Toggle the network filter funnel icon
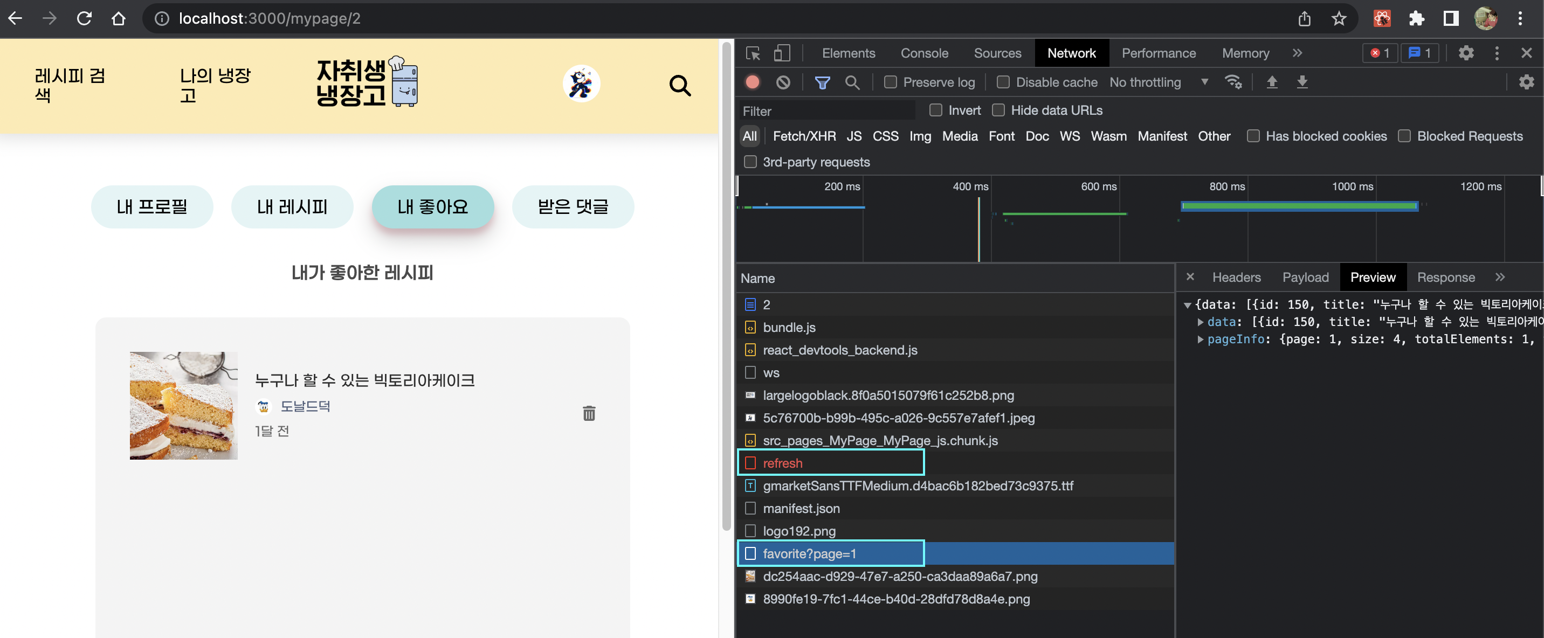The height and width of the screenshot is (638, 1544). coord(822,82)
